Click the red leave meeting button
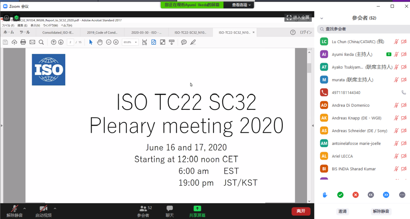Image resolution: width=410 pixels, height=219 pixels. point(301,211)
